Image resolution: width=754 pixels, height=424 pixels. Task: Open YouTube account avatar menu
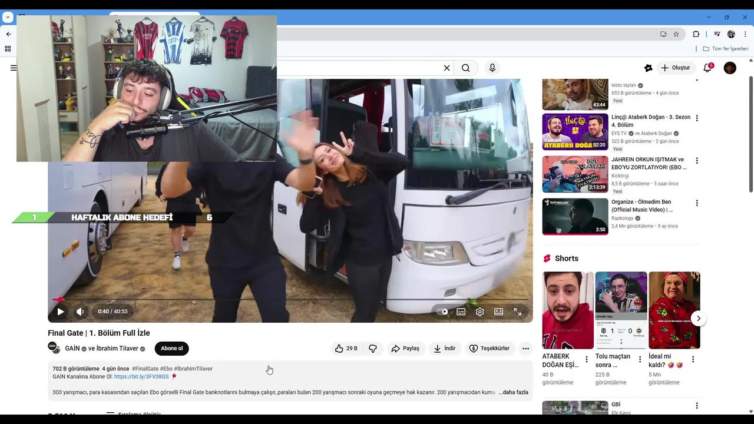click(x=730, y=68)
